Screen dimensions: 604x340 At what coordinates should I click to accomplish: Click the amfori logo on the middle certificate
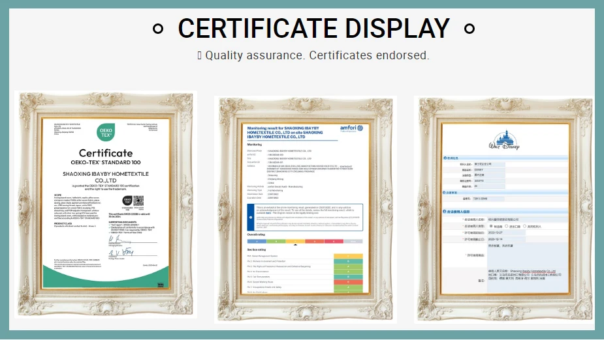[350, 128]
